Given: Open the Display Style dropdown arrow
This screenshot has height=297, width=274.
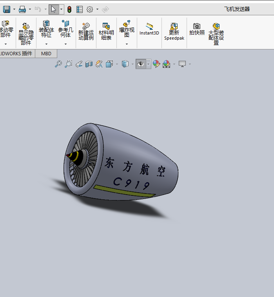Looking at the screenshot, I should [132, 64].
